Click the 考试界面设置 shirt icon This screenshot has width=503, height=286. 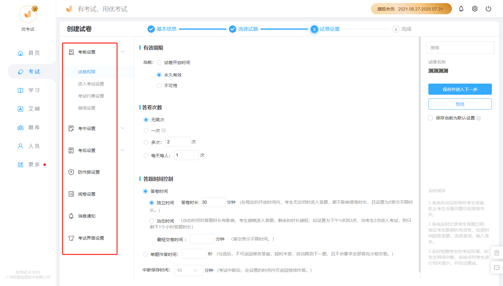71,238
